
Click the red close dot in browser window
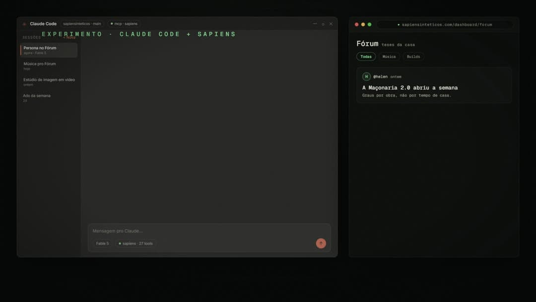pyautogui.click(x=356, y=24)
